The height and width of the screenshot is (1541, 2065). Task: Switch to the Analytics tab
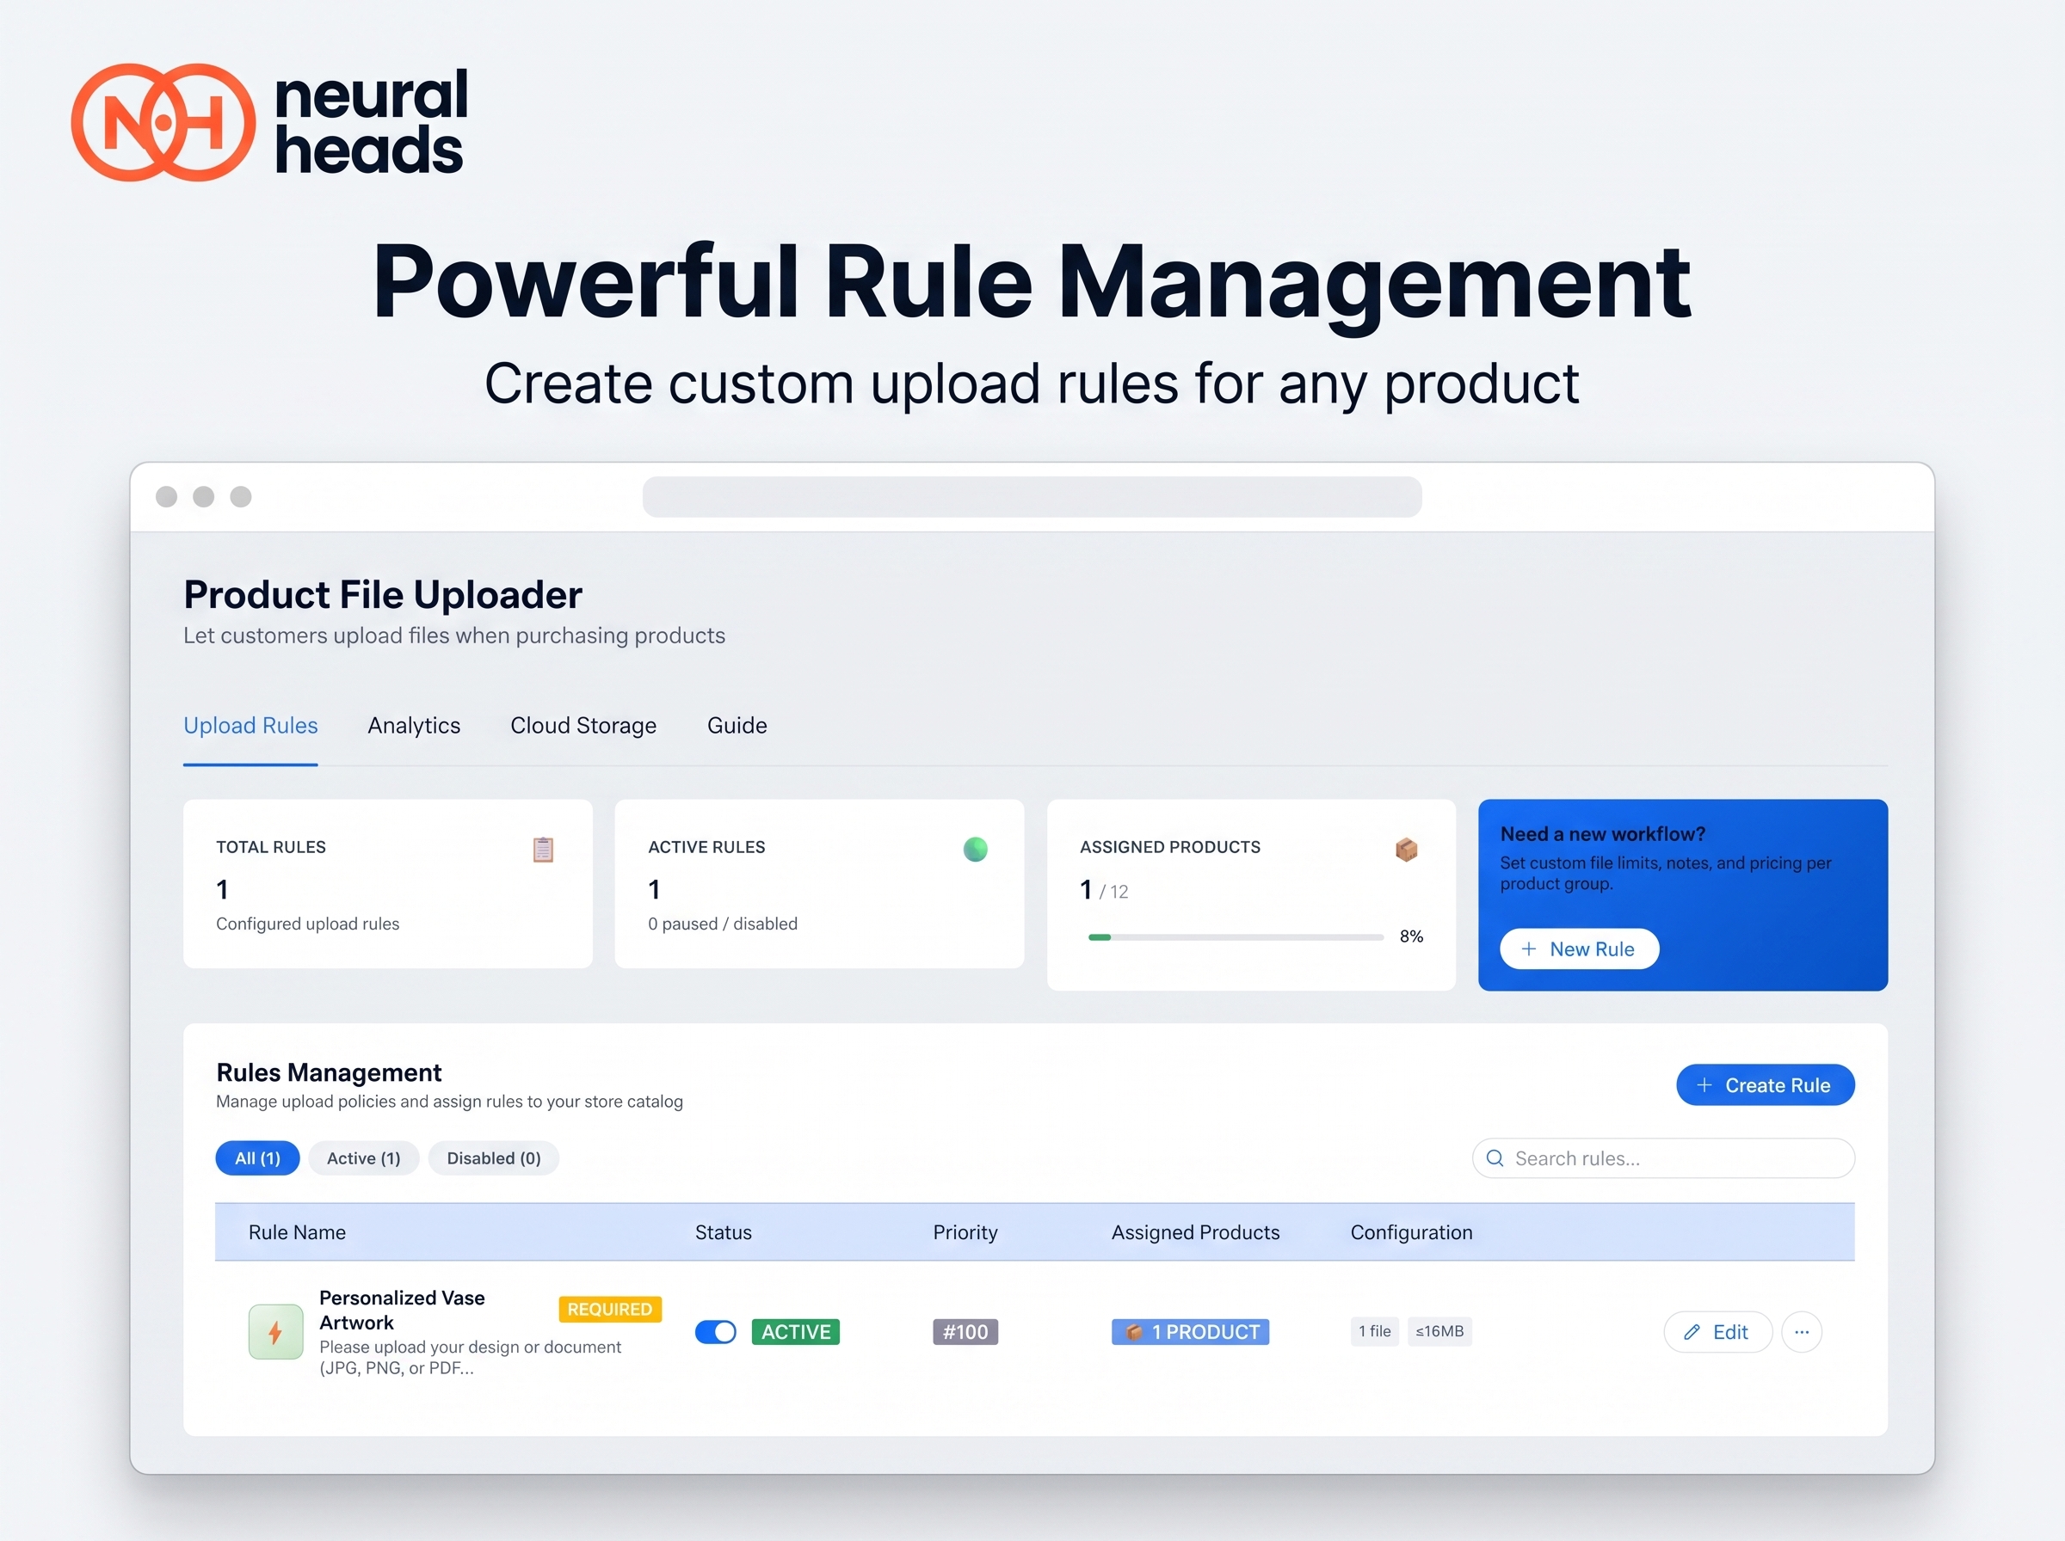click(x=415, y=726)
